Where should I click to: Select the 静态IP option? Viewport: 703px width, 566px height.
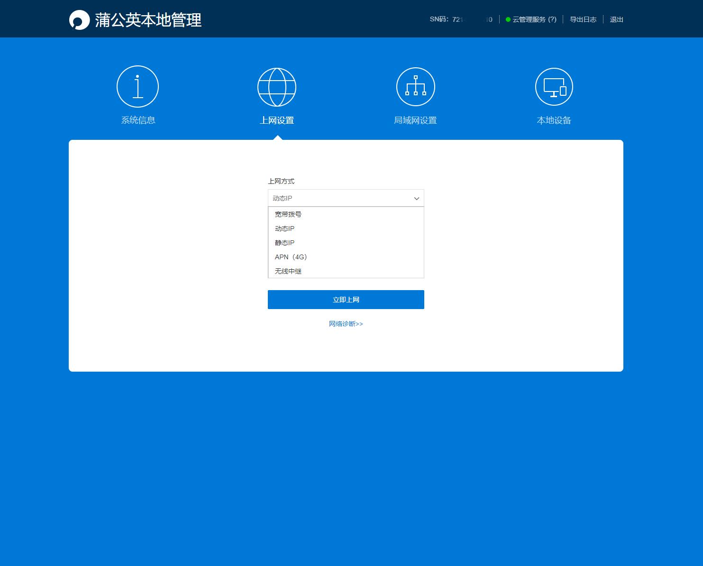(284, 242)
